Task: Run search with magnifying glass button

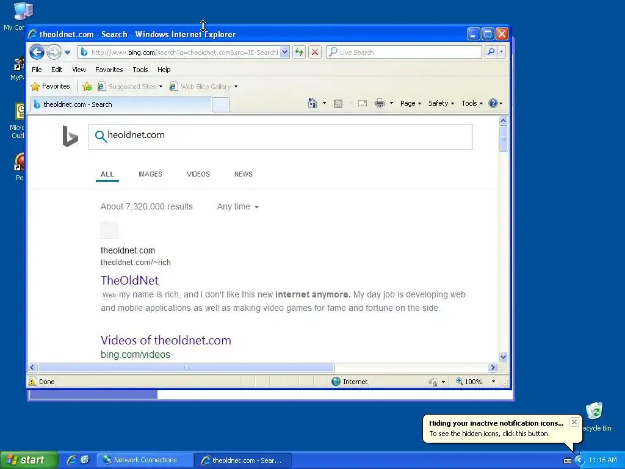Action: click(491, 53)
